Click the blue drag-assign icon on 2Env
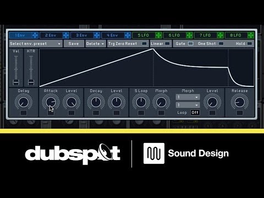Screen dimensions: 264x198 pos(65,35)
